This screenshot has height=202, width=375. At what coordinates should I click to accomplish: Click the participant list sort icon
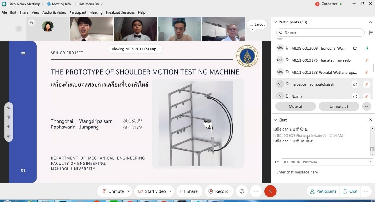(371, 33)
